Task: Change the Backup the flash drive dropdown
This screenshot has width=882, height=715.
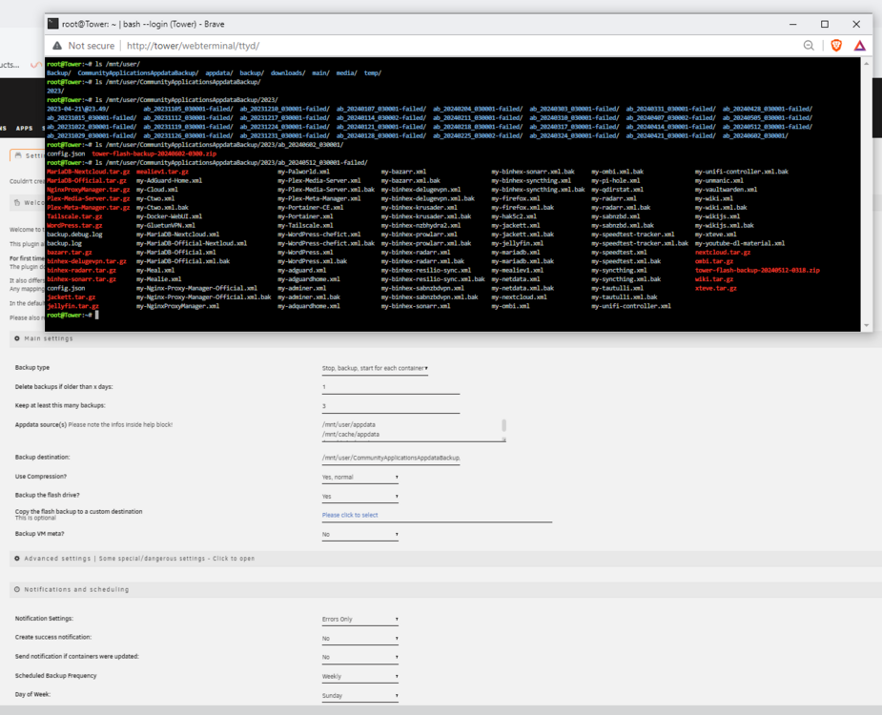Action: (360, 496)
